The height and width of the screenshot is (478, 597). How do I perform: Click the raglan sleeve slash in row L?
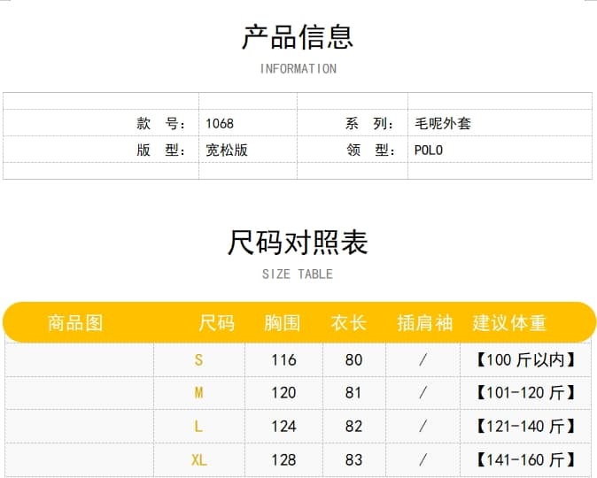(423, 427)
